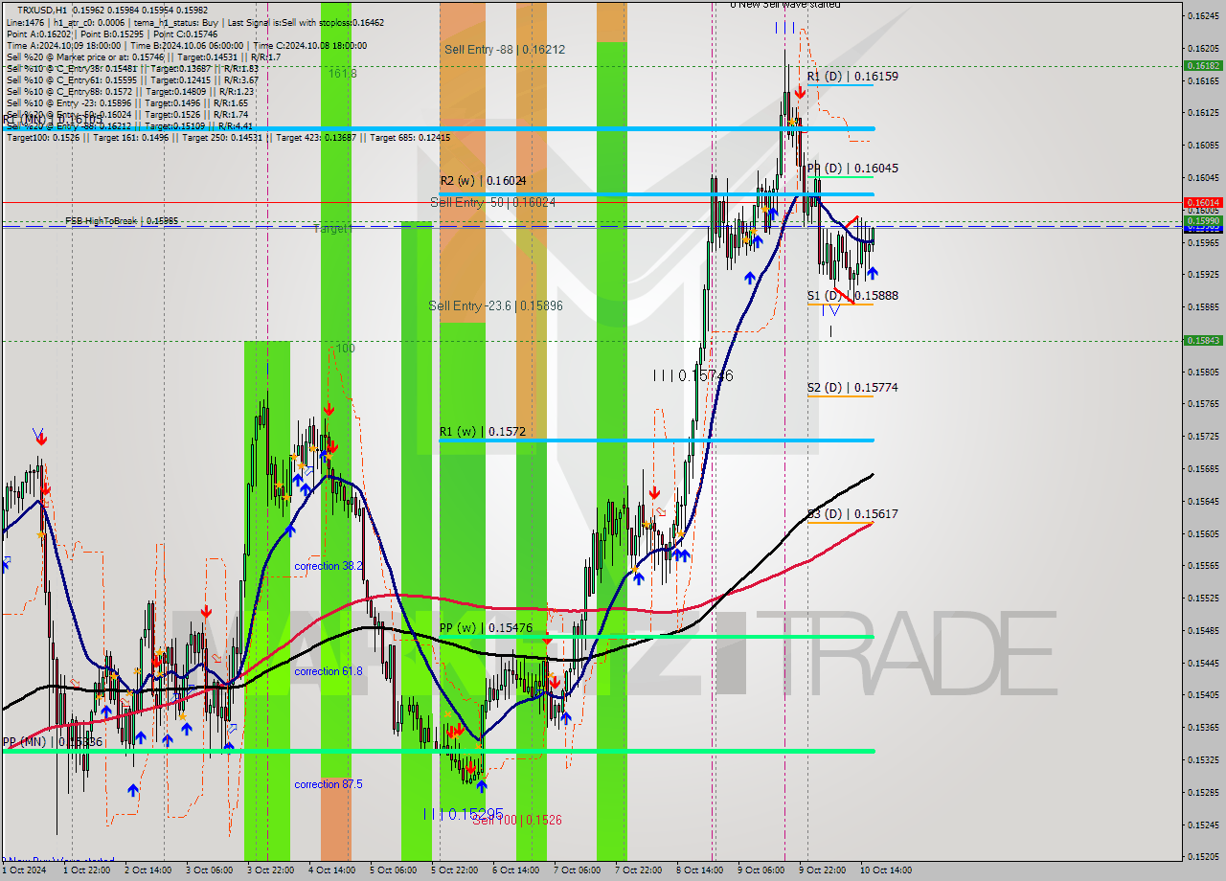Select the 'Sell Entry -50 | 0.16024' label
Screen dimensions: 1226x881
pos(492,202)
